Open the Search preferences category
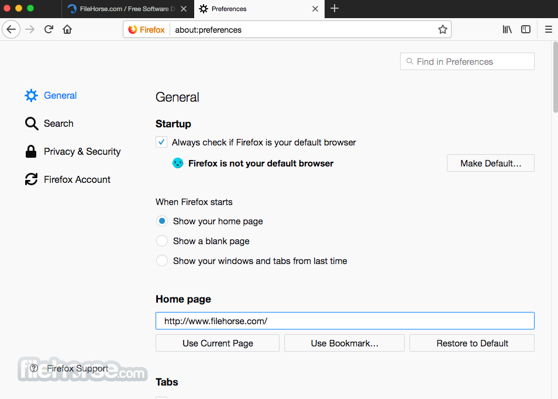 49,123
